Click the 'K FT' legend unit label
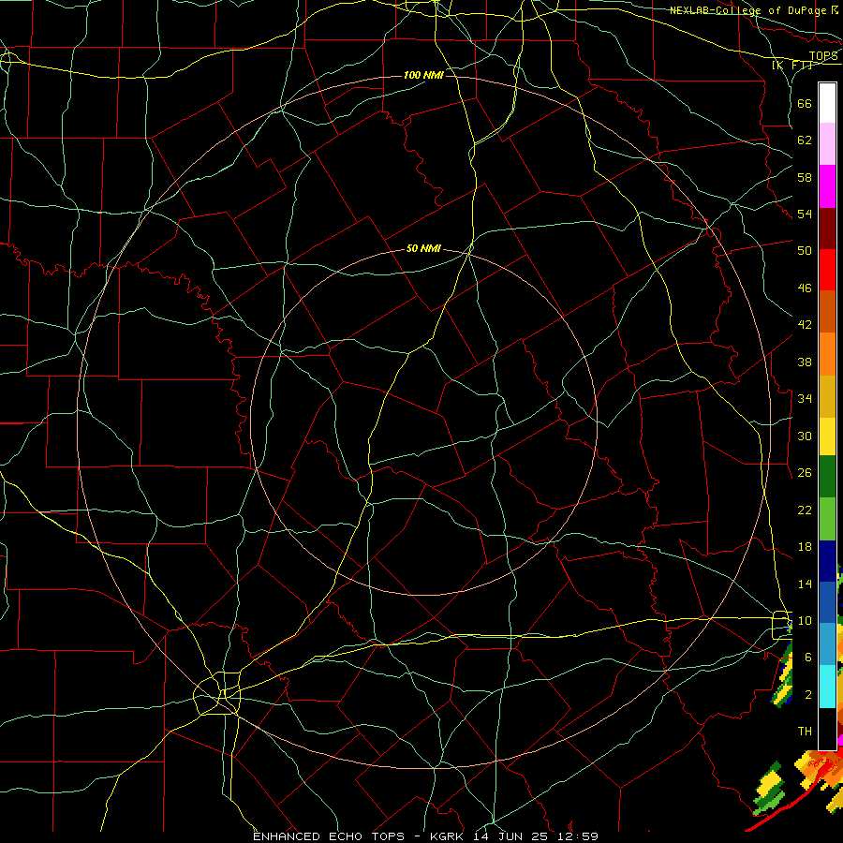Viewport: 843px width, 843px height. click(792, 65)
